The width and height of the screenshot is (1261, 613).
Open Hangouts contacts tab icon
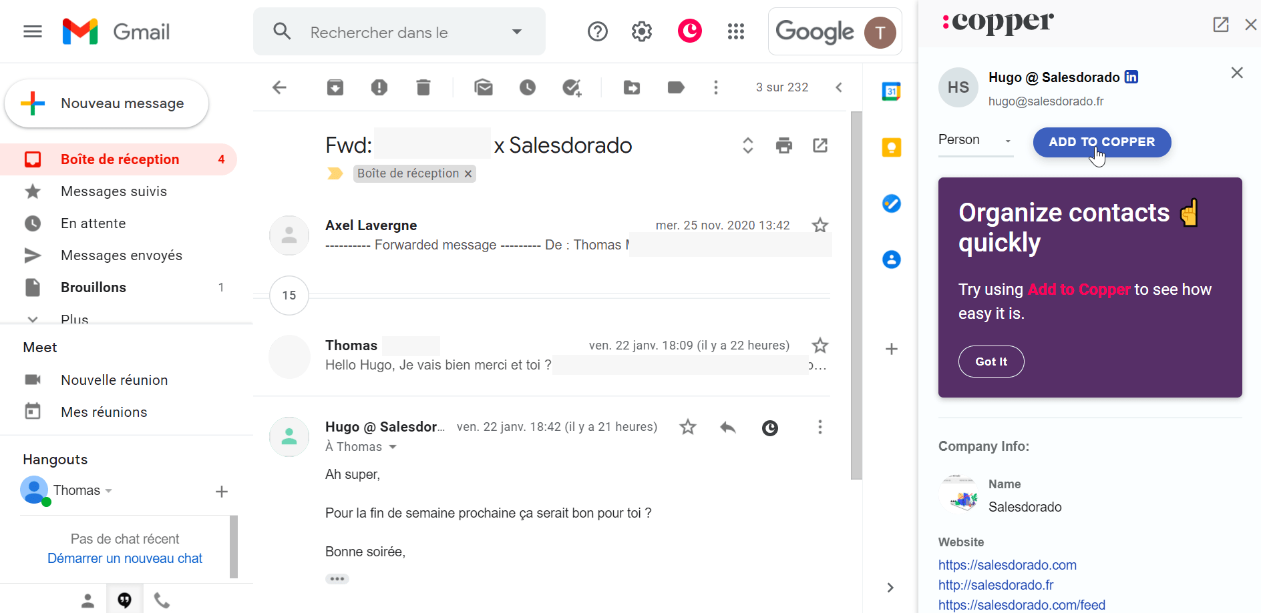[x=87, y=600]
